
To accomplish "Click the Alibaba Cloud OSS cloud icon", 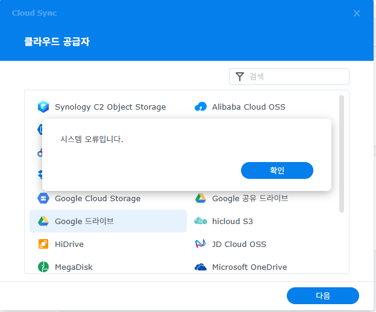I will click(201, 107).
